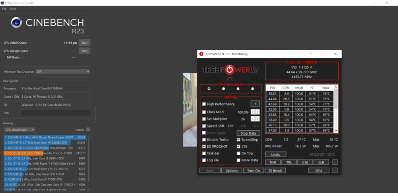Toggle the SpeedStep checkbox
398x193 pixels.
pyautogui.click(x=238, y=140)
